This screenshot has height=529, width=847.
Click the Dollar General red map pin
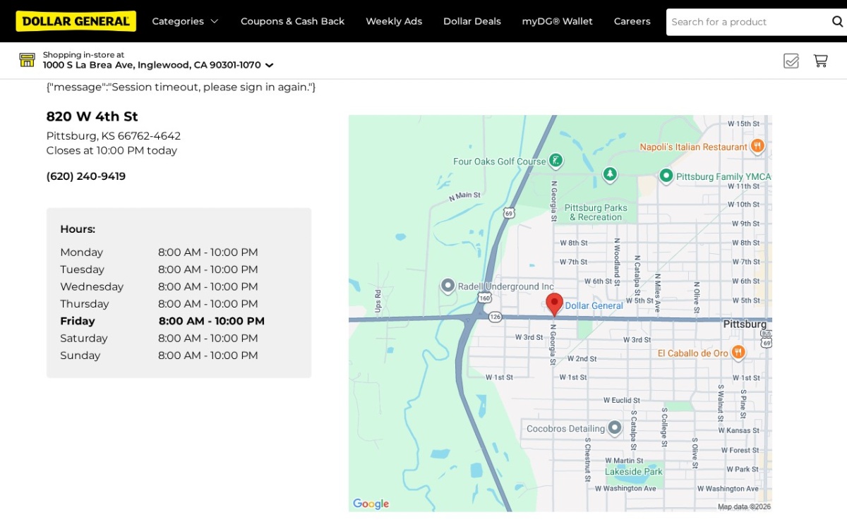(554, 304)
